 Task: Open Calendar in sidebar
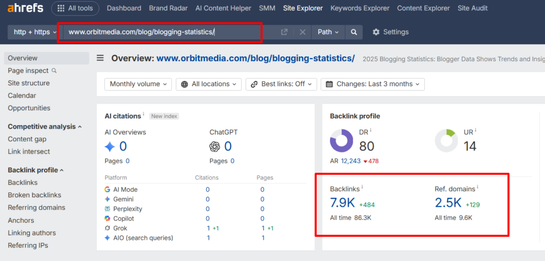[22, 96]
